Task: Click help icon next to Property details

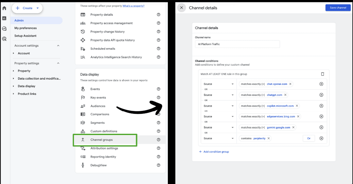Action: (x=159, y=15)
